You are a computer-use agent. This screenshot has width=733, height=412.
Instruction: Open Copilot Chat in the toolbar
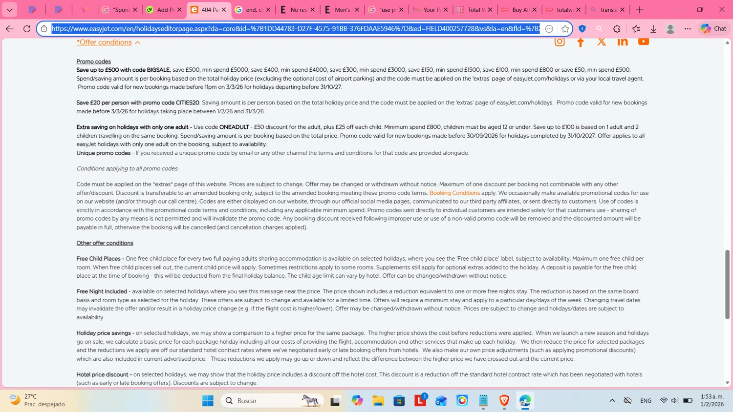pyautogui.click(x=713, y=29)
